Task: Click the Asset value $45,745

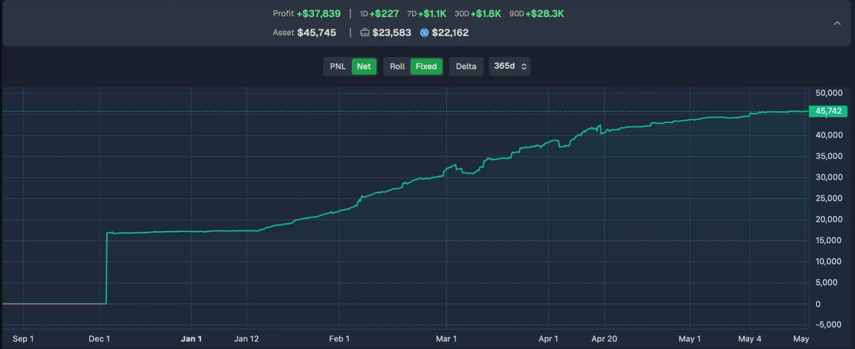Action: click(x=317, y=33)
